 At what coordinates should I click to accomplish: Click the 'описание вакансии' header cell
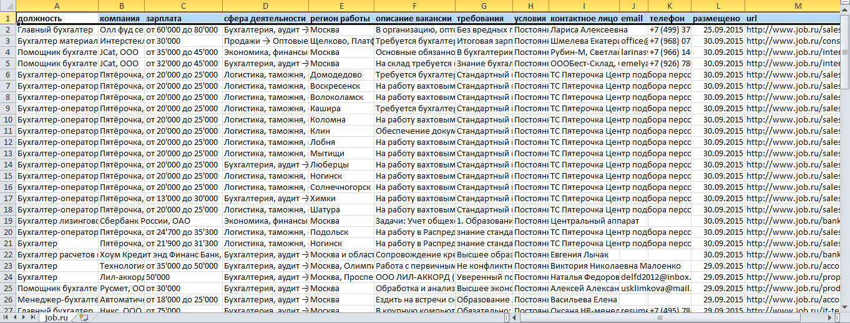tap(415, 18)
